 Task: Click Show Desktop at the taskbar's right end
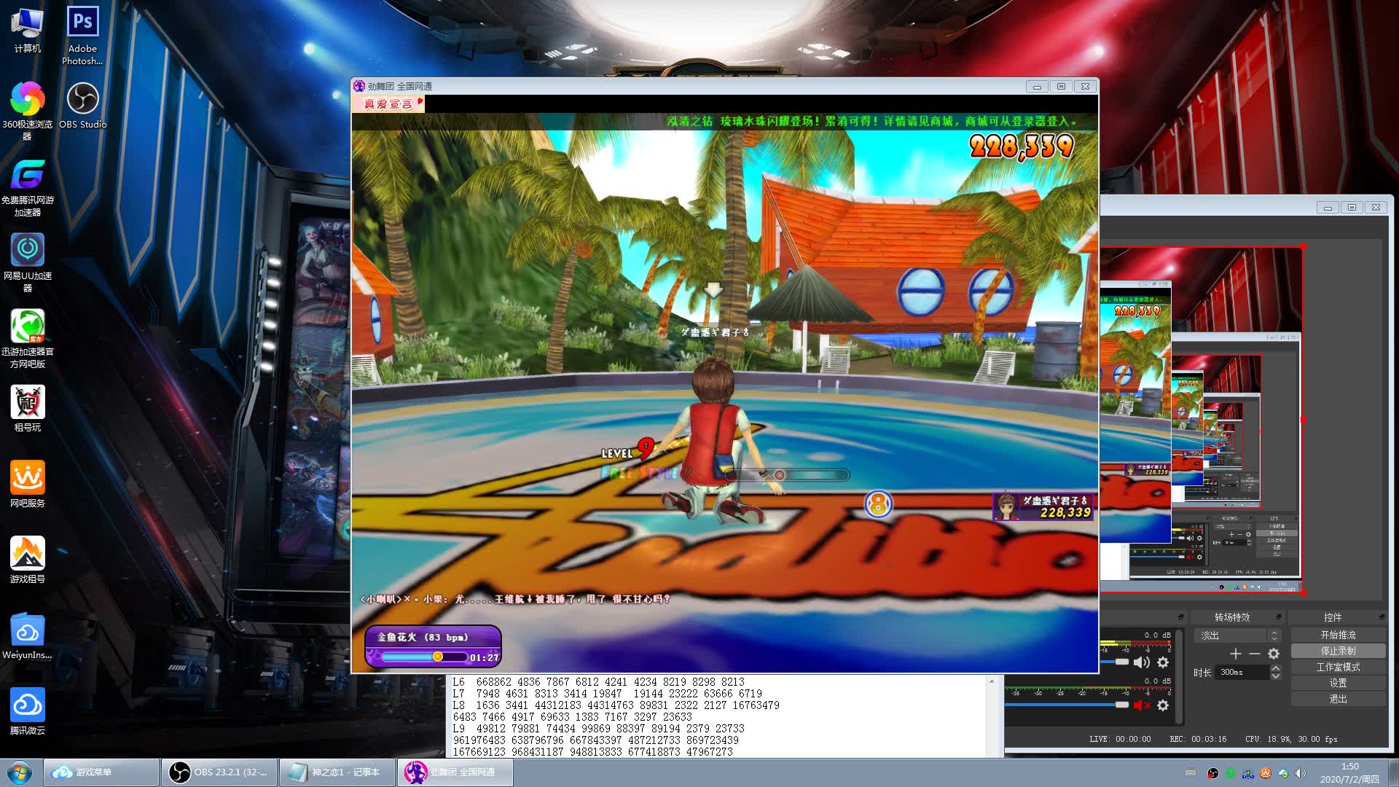[1393, 772]
